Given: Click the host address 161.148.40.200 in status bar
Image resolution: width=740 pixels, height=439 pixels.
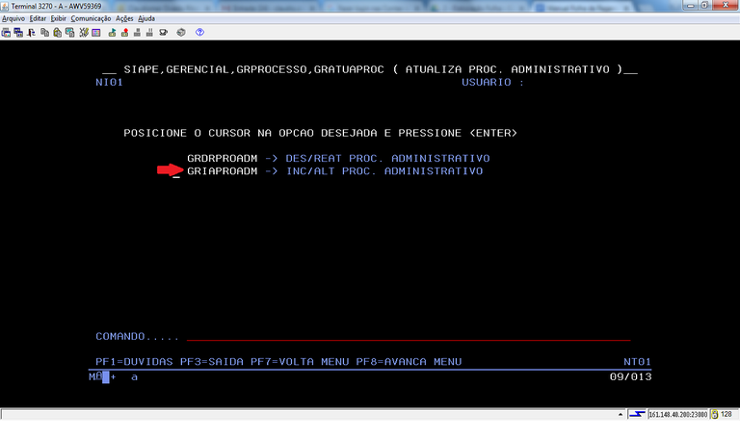Looking at the screenshot, I should (677, 415).
